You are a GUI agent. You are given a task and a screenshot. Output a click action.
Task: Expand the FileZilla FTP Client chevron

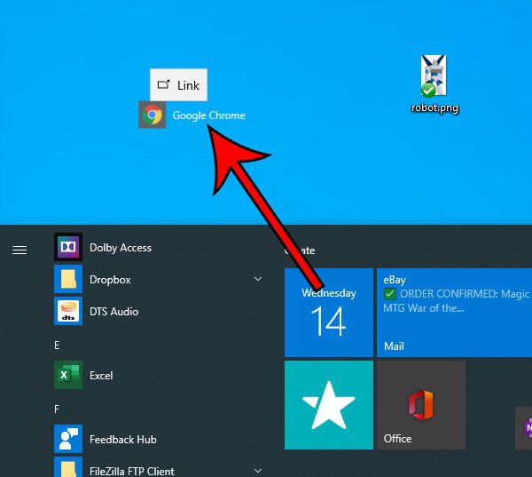tap(258, 471)
